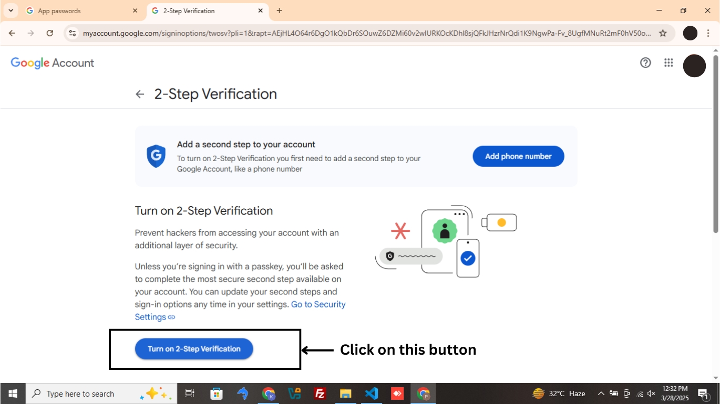Image resolution: width=720 pixels, height=404 pixels.
Task: Open Visual Studio Code from the taskbar
Action: [372, 394]
